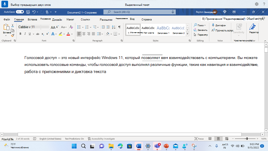Select Заголовок 1 style
268x151 pixels.
tap(163, 30)
